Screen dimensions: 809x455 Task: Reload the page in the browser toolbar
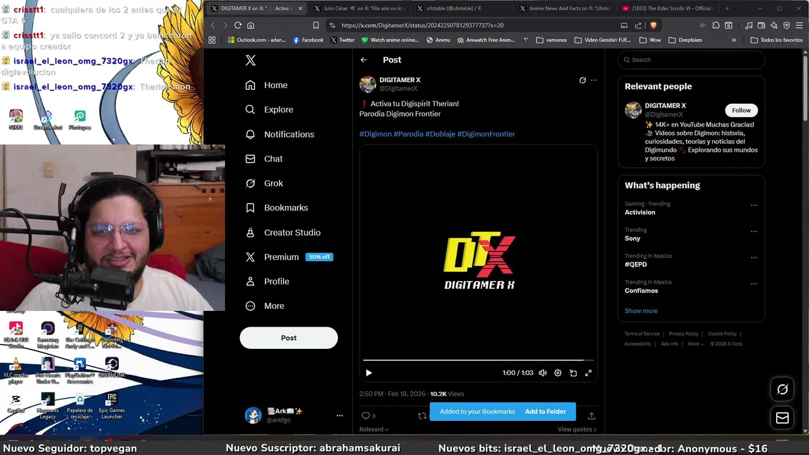[238, 25]
